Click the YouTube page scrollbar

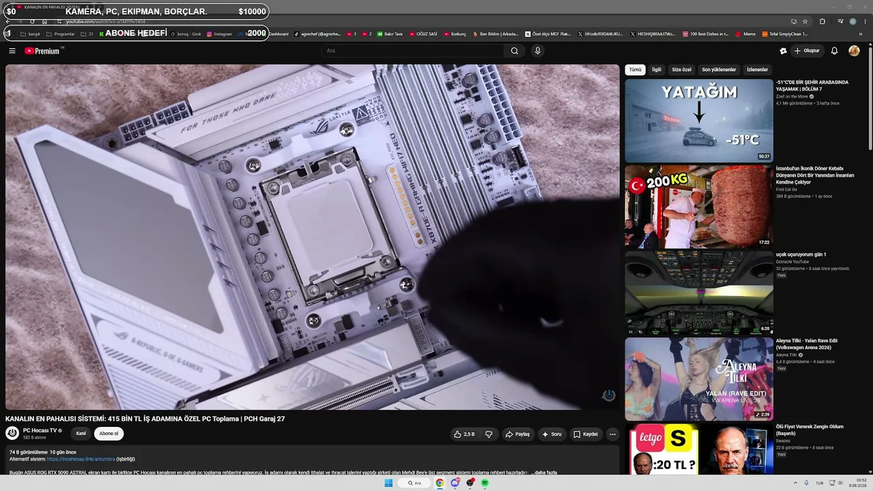[x=870, y=95]
